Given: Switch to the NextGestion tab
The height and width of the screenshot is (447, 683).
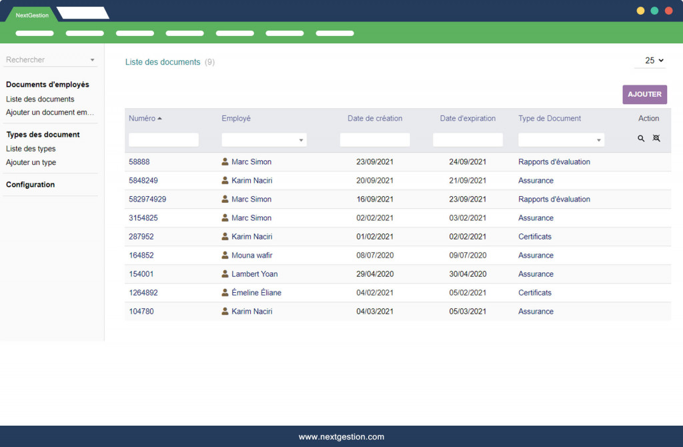Looking at the screenshot, I should coord(32,15).
